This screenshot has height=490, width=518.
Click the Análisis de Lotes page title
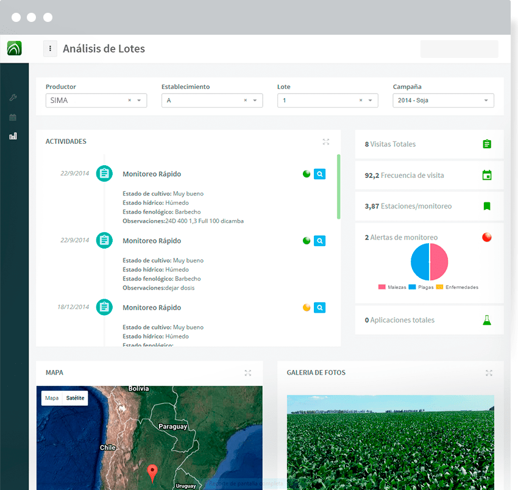coord(104,49)
